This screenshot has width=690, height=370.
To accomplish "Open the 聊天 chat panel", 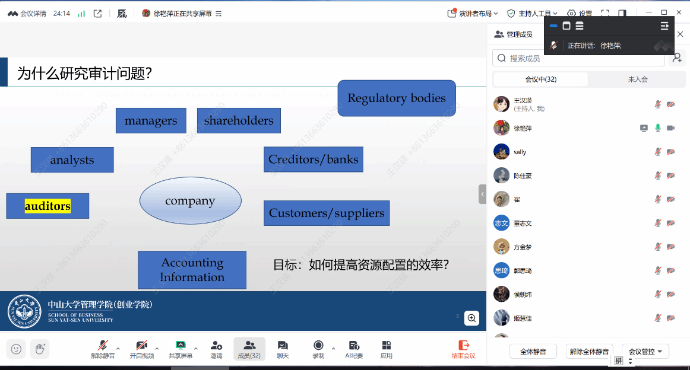I will click(x=283, y=349).
